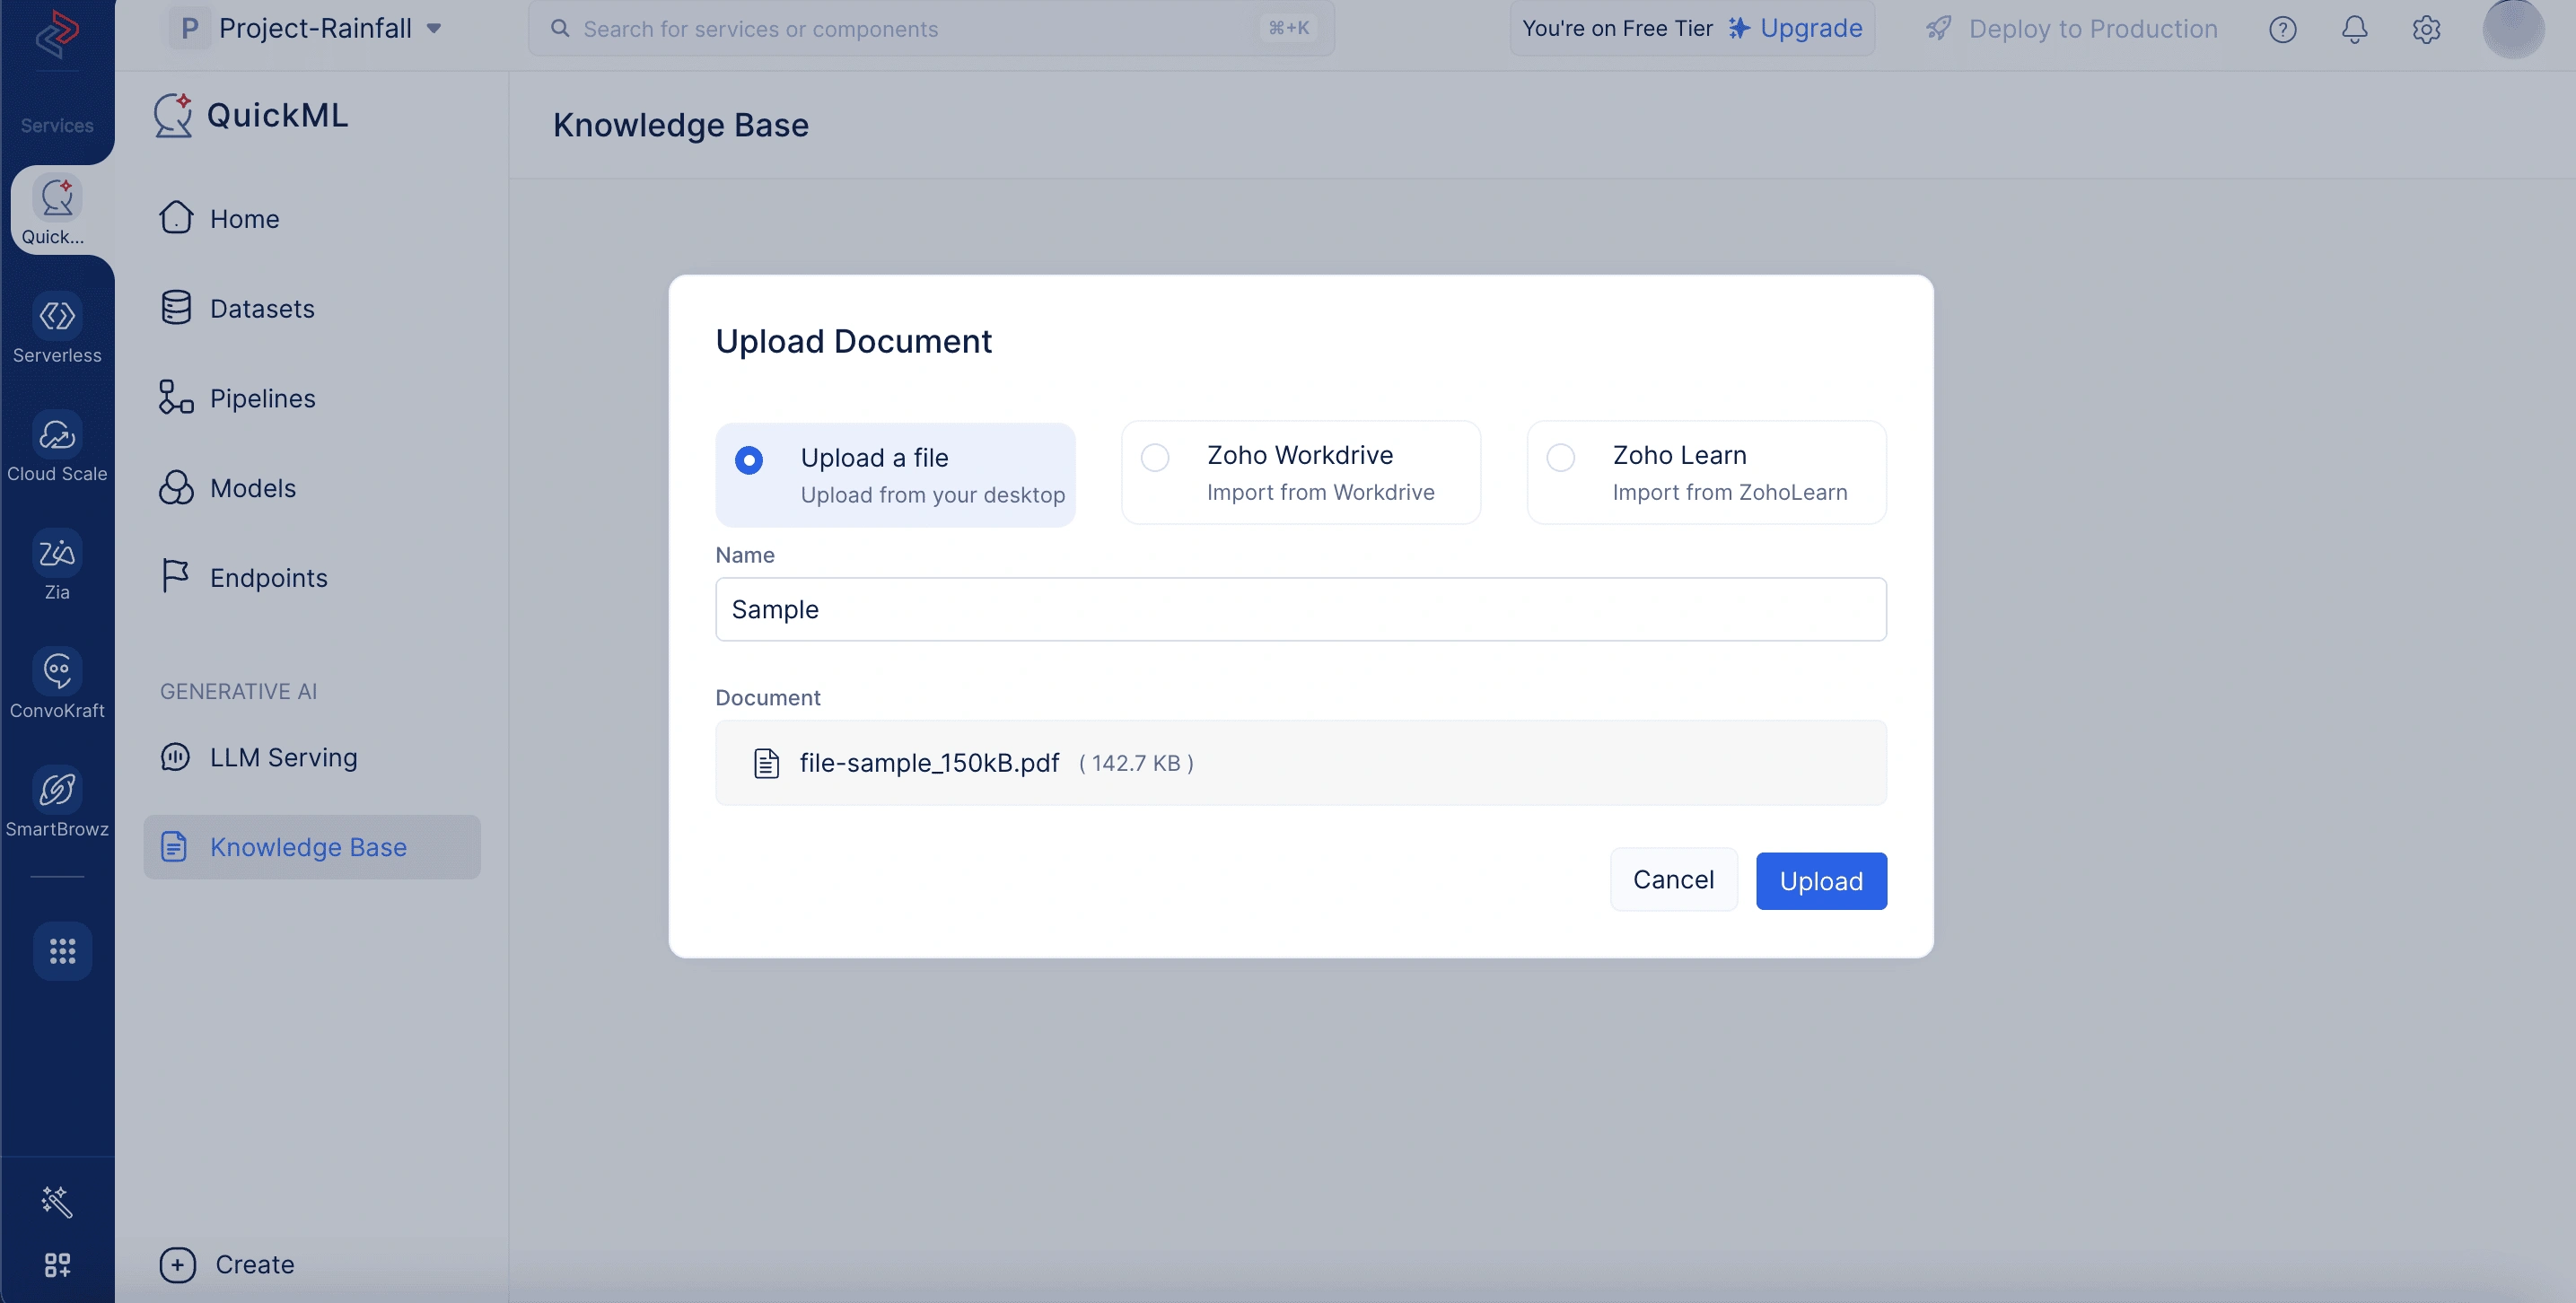
Task: Open the settings gear icon
Action: pos(2426,29)
